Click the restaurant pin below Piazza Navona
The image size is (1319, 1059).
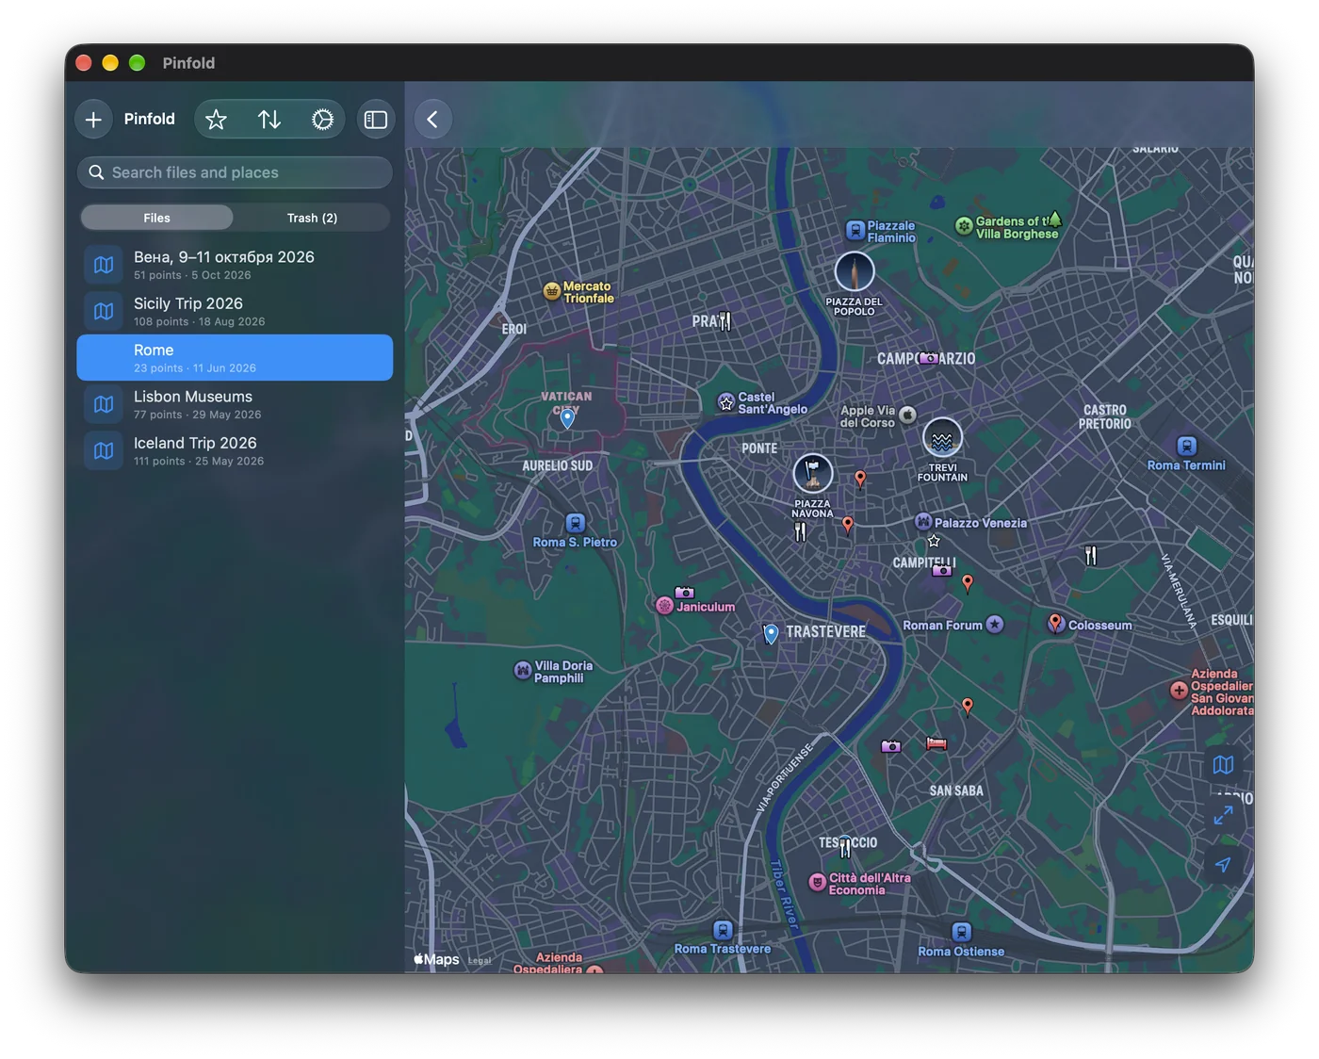(x=800, y=532)
